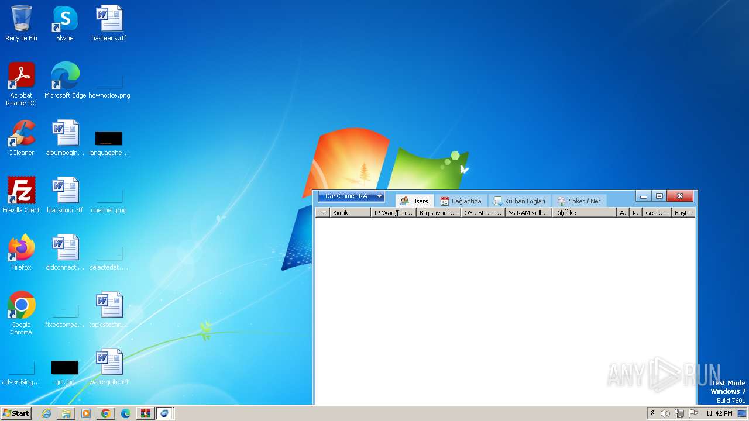The image size is (749, 421).
Task: Open the WinRAR taskbar icon
Action: (145, 413)
